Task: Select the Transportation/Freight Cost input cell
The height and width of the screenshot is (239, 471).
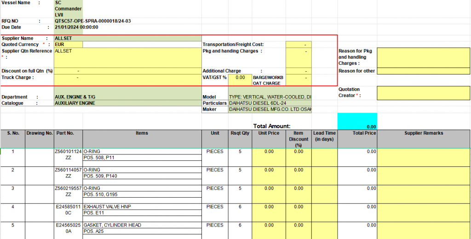Action: (x=299, y=45)
